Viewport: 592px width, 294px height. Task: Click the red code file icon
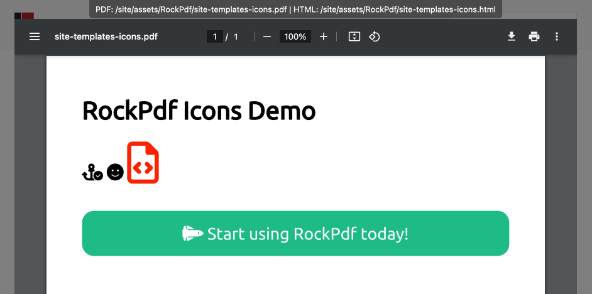pos(143,163)
